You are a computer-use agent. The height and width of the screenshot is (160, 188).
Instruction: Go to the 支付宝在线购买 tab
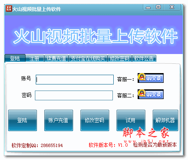pyautogui.click(x=88, y=58)
